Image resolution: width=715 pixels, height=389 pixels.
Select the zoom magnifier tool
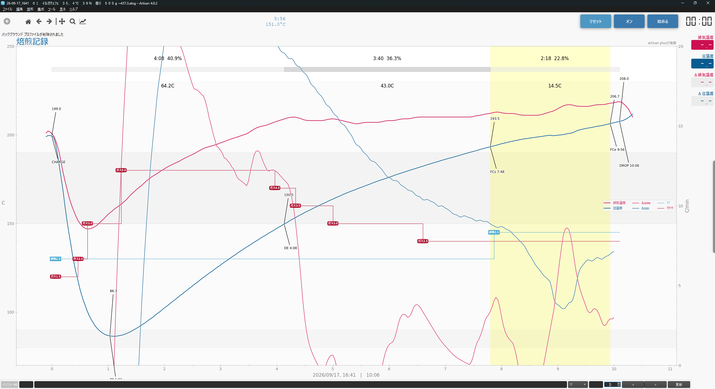(x=73, y=22)
